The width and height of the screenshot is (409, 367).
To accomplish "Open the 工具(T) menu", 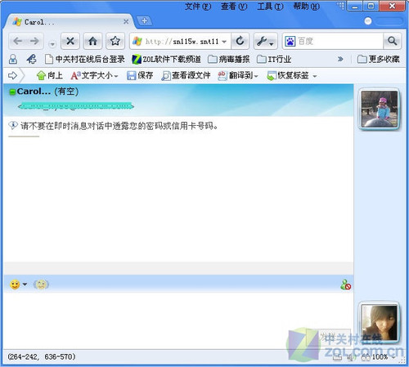I will pyautogui.click(x=270, y=6).
